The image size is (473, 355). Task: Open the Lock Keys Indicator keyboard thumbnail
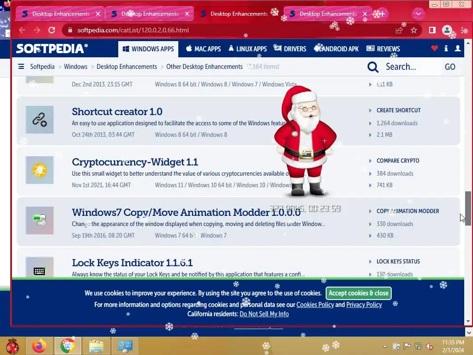click(40, 268)
